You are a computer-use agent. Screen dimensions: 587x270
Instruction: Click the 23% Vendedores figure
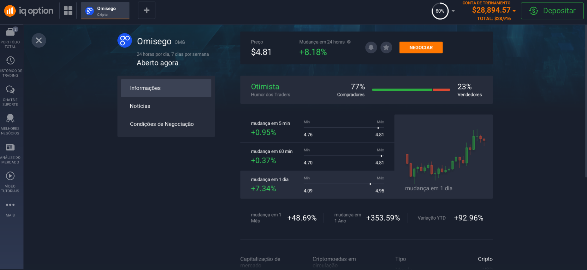[465, 87]
